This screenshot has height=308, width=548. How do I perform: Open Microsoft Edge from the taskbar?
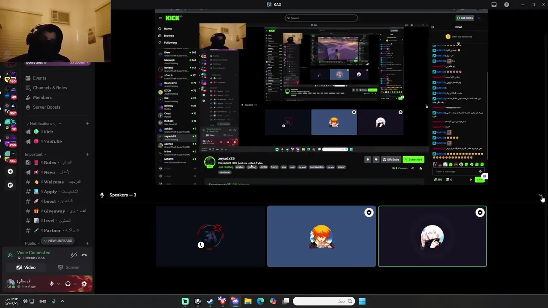[x=260, y=301]
